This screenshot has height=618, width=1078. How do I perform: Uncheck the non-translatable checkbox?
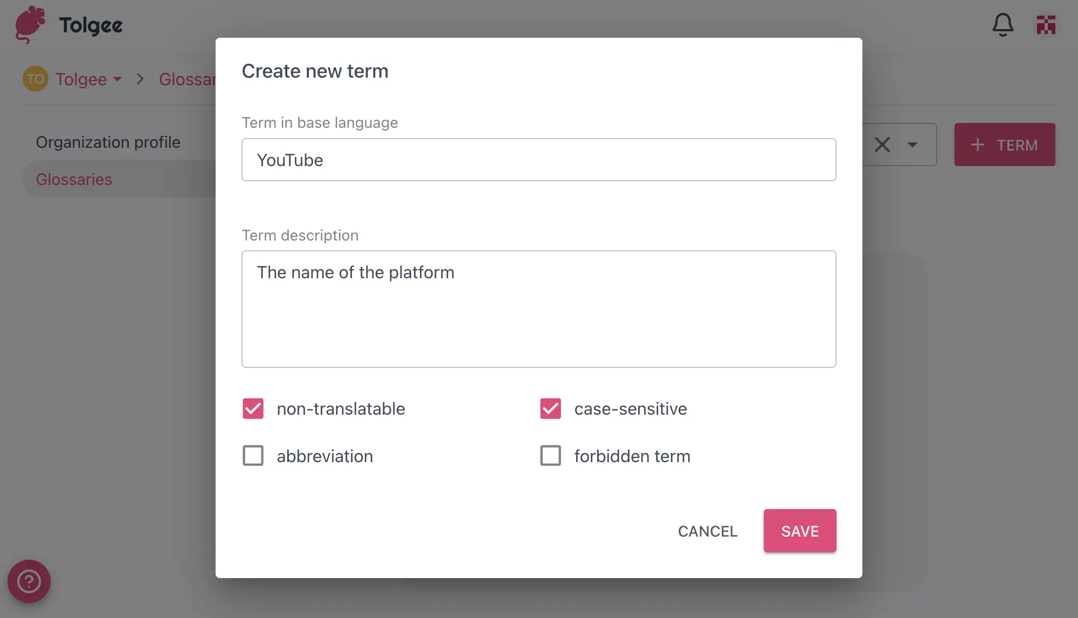(x=253, y=409)
